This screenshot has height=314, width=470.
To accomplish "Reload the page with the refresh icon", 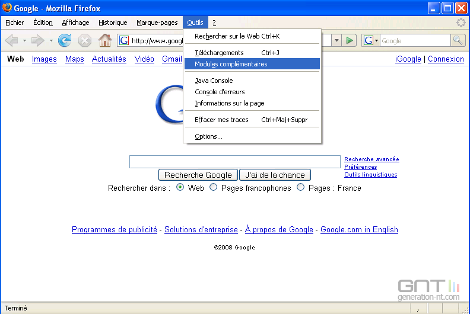I will click(65, 40).
